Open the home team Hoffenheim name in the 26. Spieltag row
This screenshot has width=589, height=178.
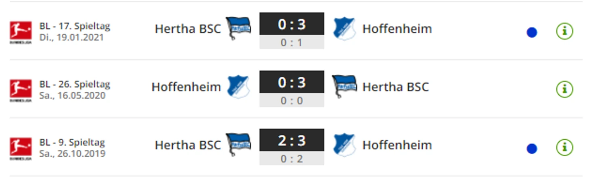[186, 87]
